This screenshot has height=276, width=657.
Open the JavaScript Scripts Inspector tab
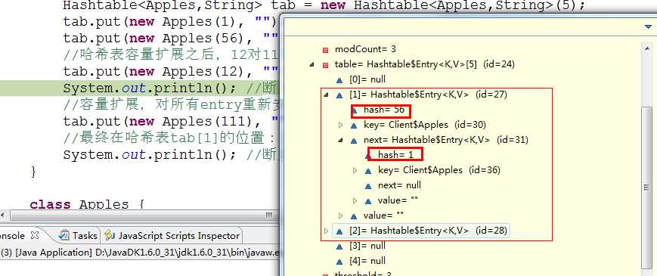click(172, 236)
